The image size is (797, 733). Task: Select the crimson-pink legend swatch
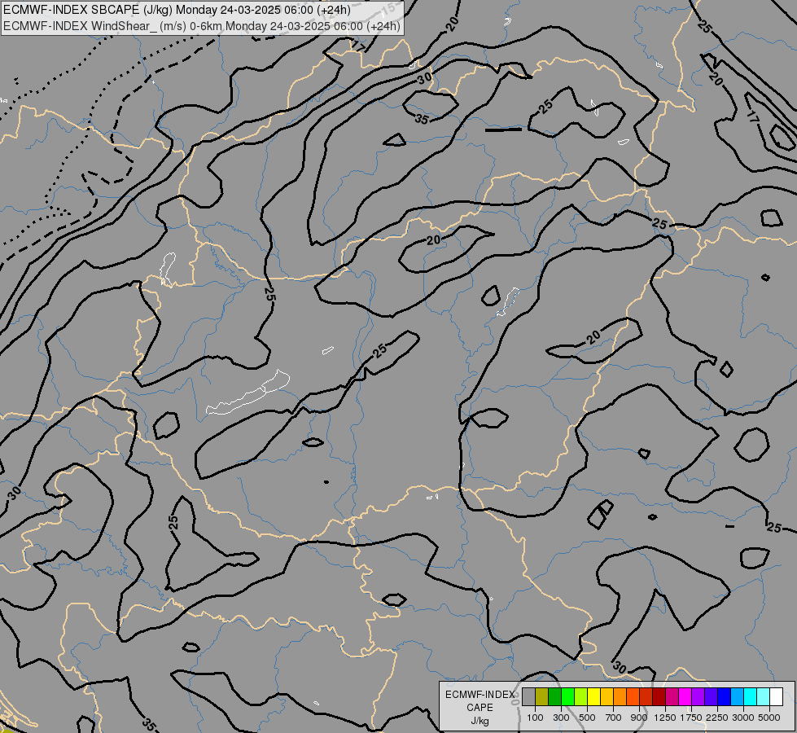coord(672,696)
